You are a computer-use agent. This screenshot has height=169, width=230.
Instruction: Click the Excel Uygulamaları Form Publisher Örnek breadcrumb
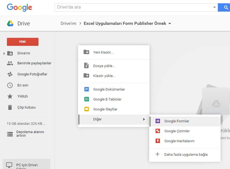coord(125,23)
